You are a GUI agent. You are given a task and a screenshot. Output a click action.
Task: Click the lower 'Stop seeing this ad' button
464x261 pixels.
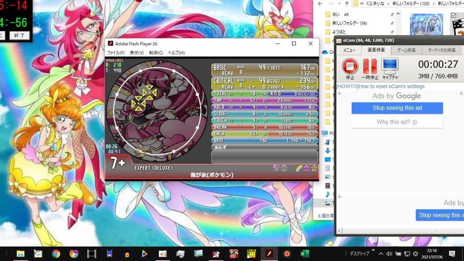[440, 215]
